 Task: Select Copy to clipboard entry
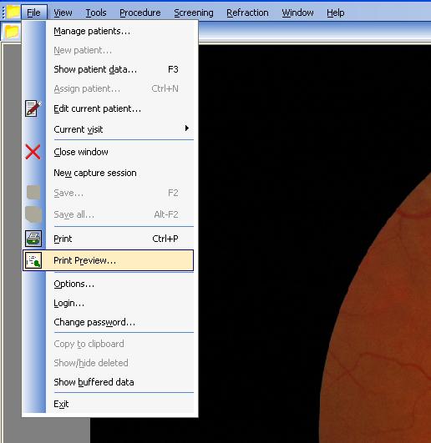click(x=108, y=344)
